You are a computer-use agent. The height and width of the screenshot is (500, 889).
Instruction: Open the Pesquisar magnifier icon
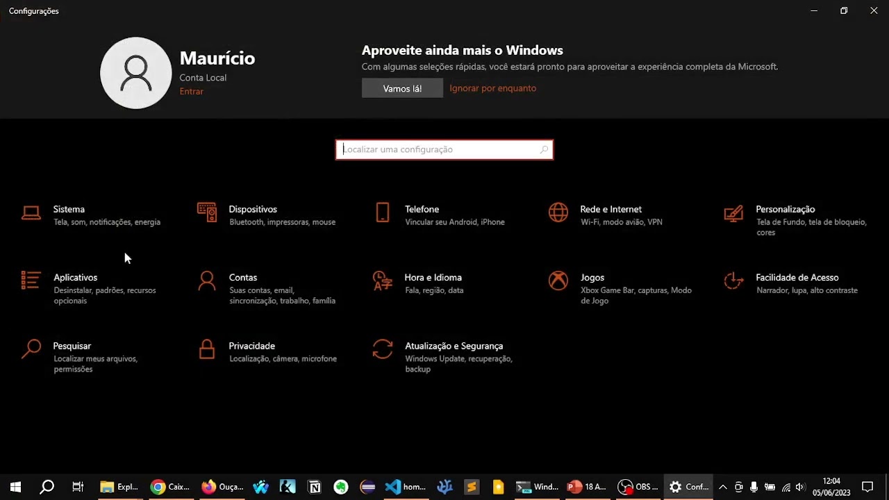pos(31,349)
